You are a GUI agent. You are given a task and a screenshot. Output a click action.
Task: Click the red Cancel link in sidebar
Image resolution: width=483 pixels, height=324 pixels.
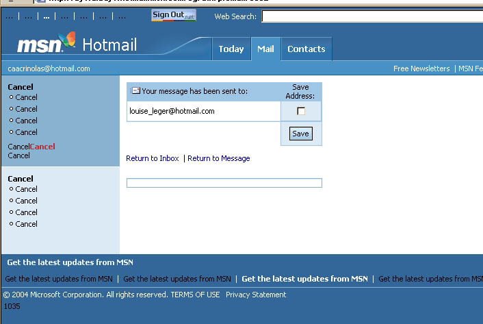42,147
